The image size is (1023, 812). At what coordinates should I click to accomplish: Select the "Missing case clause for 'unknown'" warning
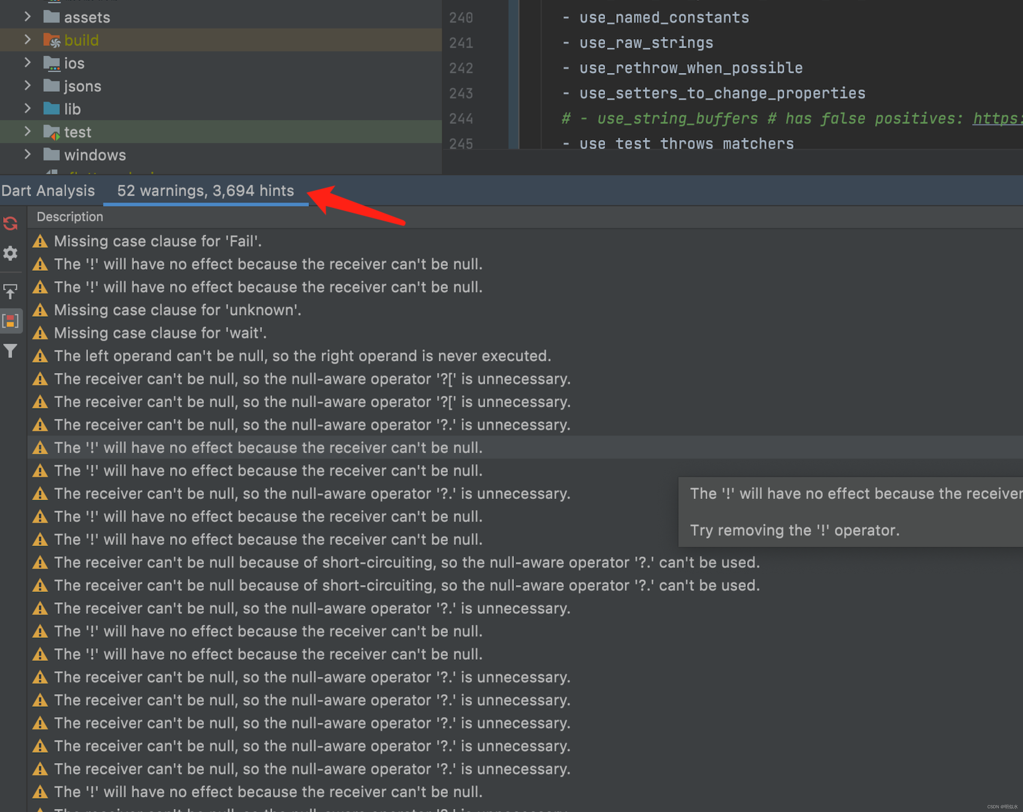point(177,310)
